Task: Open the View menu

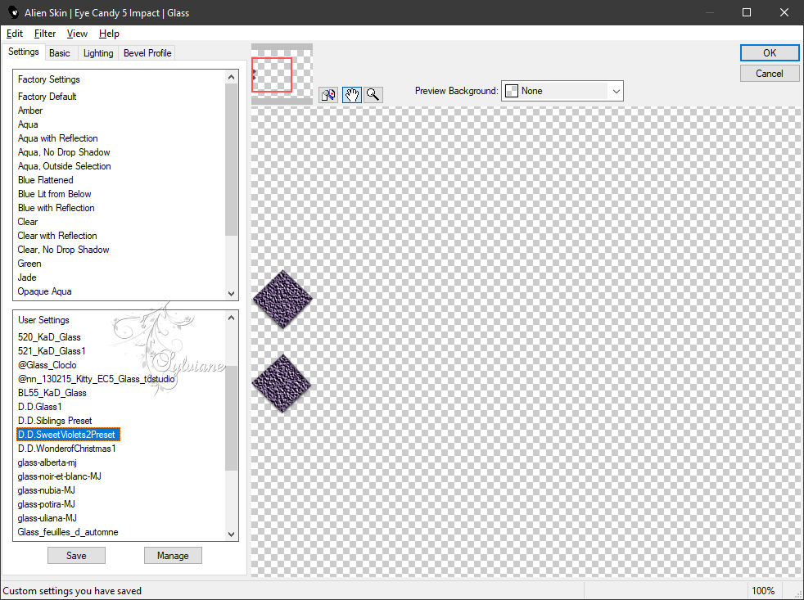Action: coord(77,34)
